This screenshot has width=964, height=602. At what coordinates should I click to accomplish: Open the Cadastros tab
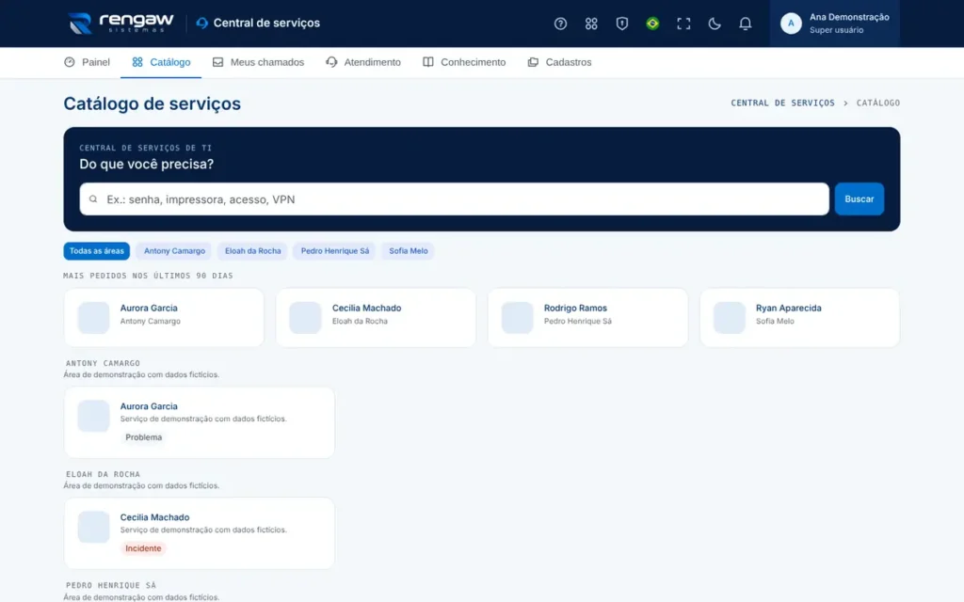click(x=559, y=62)
